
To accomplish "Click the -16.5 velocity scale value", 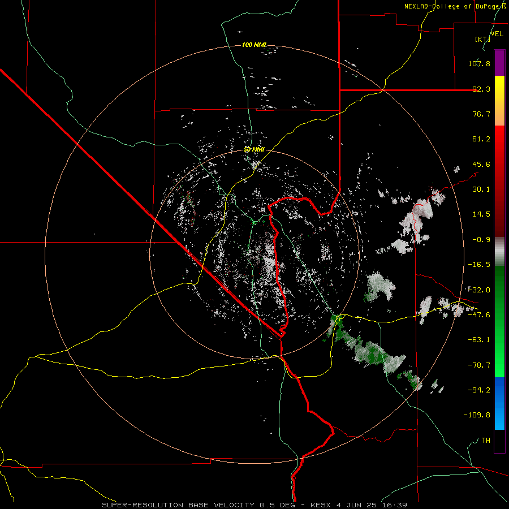I will pos(479,265).
